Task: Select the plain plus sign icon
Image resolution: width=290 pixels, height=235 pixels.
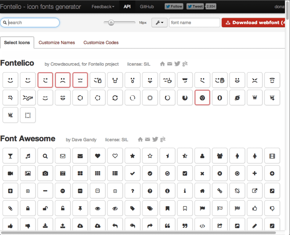Action: pos(255,173)
